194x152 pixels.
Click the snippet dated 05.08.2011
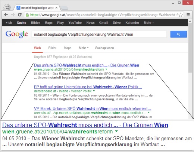point(94,97)
